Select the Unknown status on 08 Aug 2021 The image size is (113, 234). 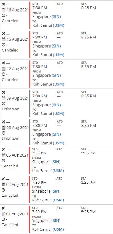[11, 138]
